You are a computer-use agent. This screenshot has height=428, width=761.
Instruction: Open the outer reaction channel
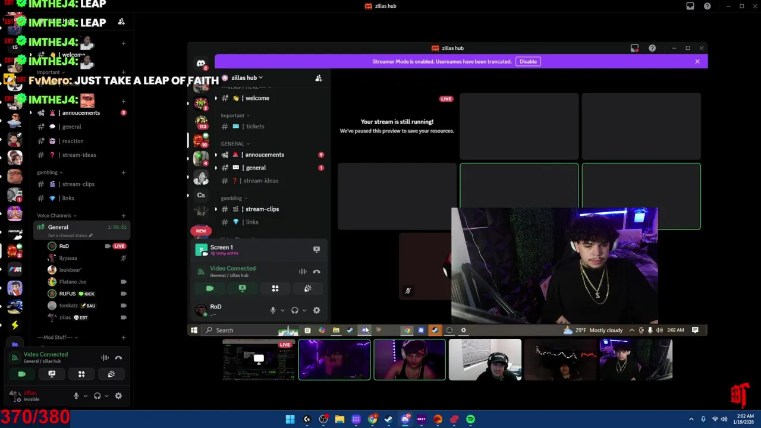[x=80, y=141]
